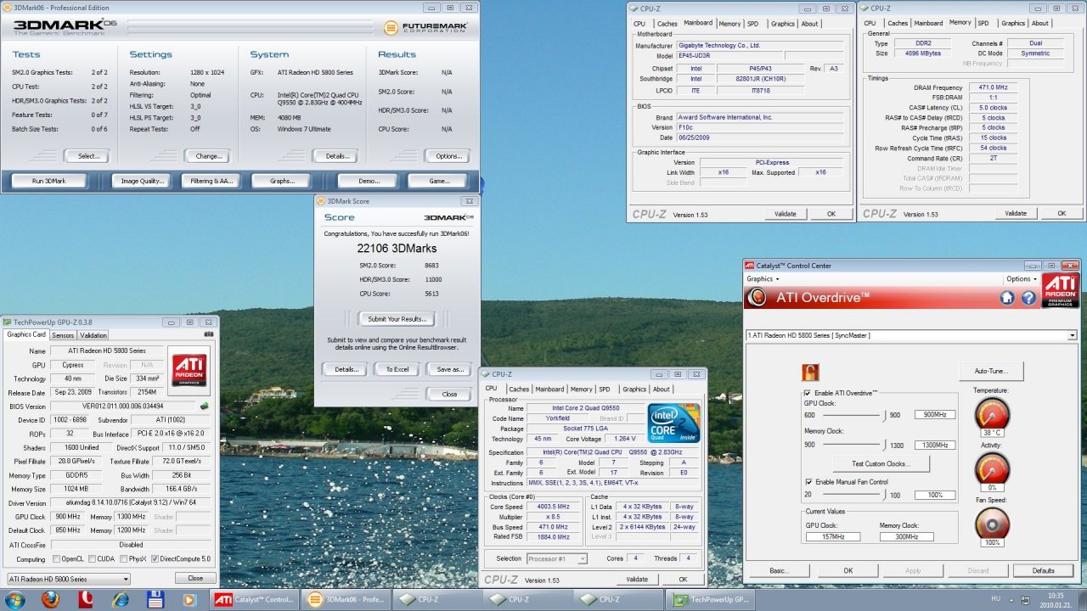Switch to TechPowerUp GPU-Z taskbar button
The width and height of the screenshot is (1087, 611).
pos(712,599)
